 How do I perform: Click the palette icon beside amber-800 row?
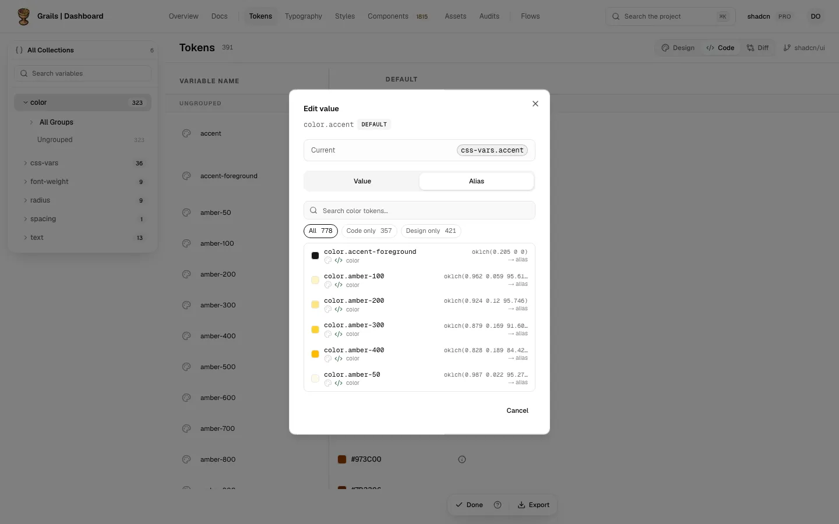pyautogui.click(x=186, y=459)
